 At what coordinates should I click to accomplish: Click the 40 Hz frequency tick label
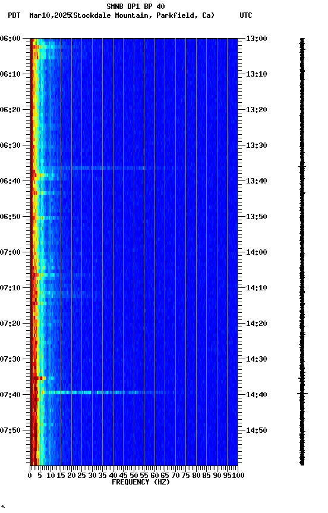click(x=113, y=476)
